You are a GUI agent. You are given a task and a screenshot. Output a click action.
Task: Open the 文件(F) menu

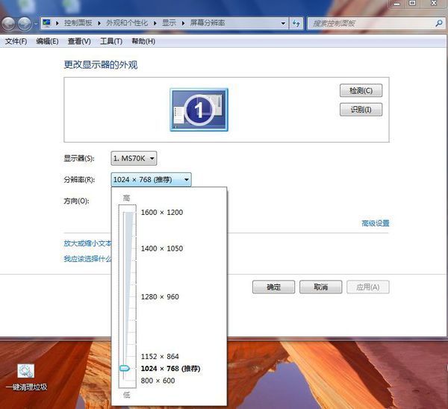[16, 41]
